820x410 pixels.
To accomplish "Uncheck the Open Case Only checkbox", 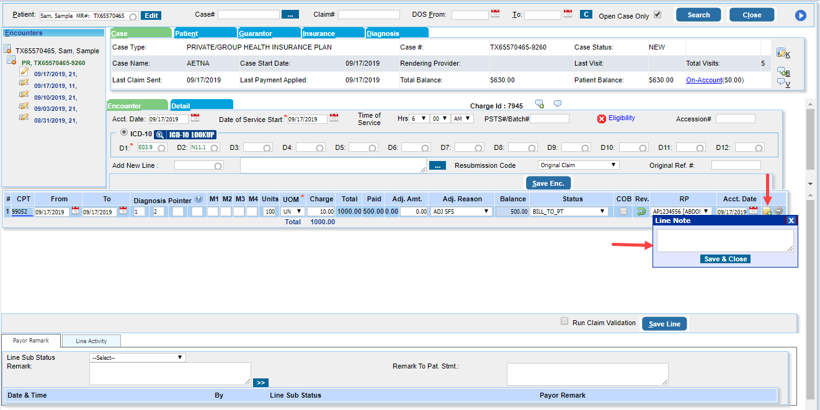I will 657,14.
